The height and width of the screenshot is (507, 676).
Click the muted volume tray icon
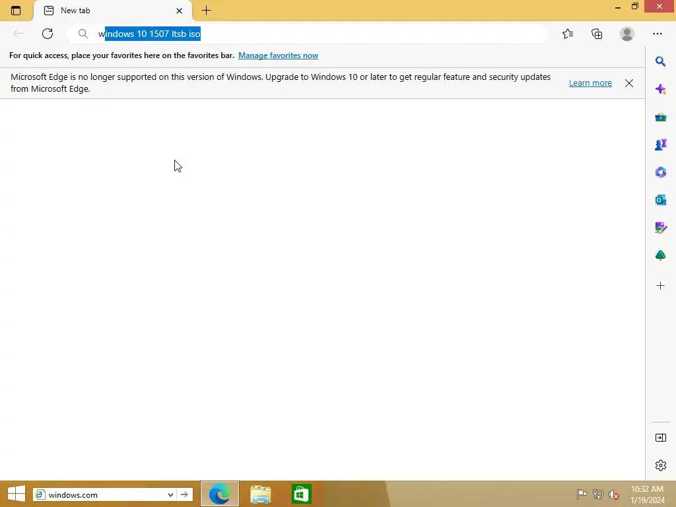coord(614,494)
